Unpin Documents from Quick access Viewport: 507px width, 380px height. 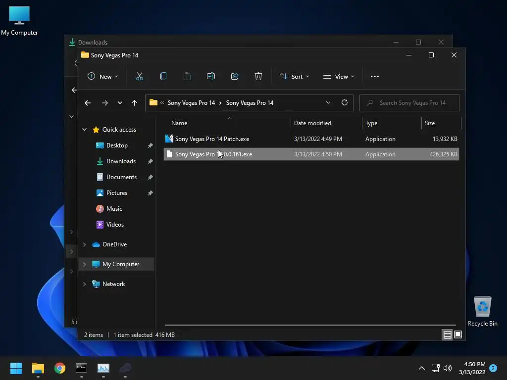tap(150, 177)
